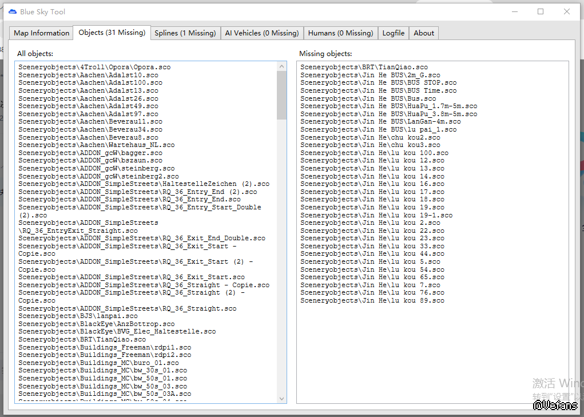Screen dimensions: 584x417
Task: Select 4Troll\Opora\Opora.sco in All objects
Action: coord(94,67)
